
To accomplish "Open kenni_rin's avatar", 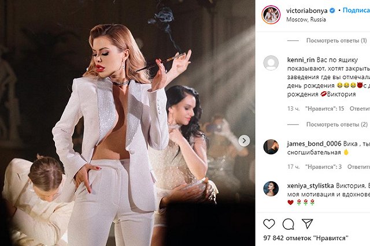I will coord(271,63).
